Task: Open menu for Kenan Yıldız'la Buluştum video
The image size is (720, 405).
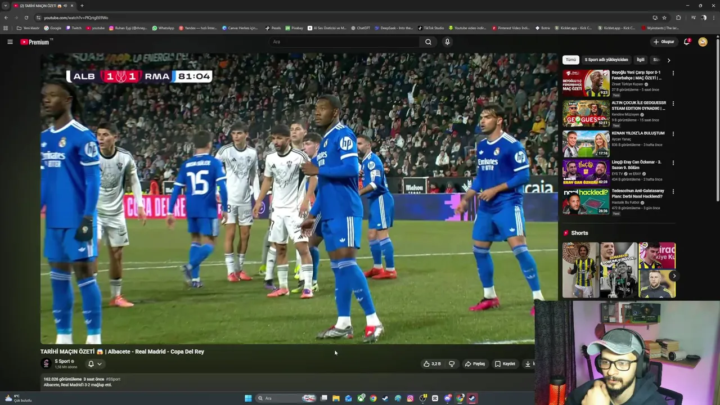Action: [673, 134]
